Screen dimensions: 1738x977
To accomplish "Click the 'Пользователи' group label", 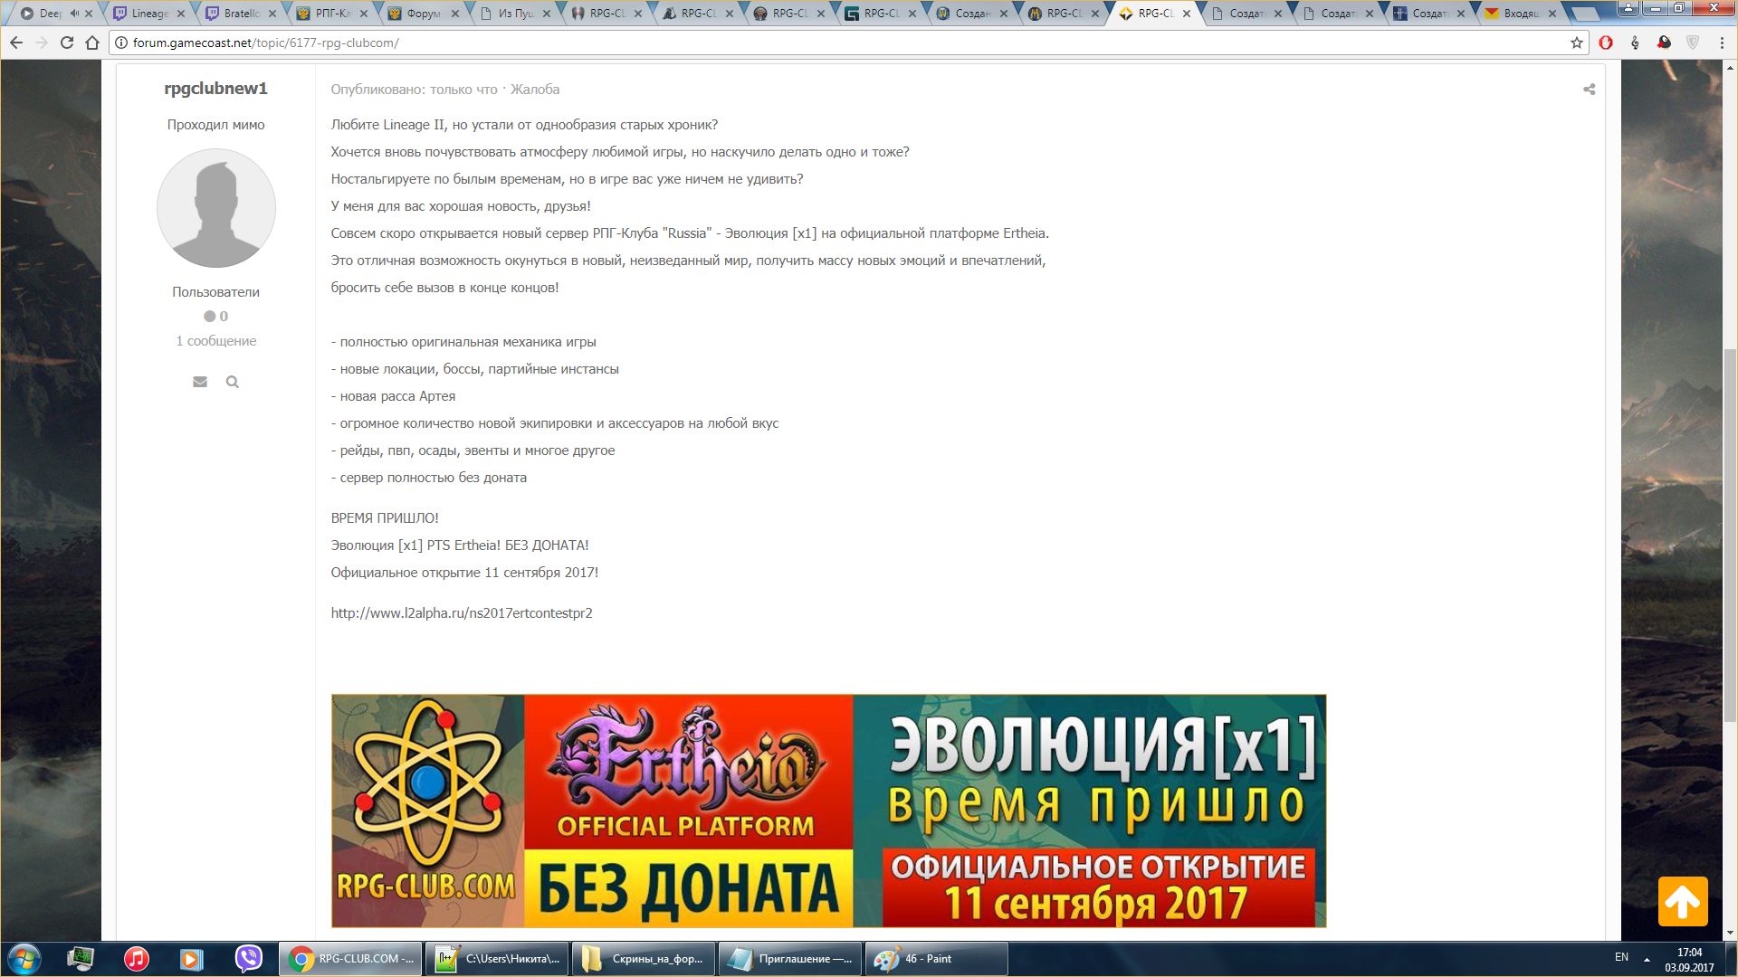I will [x=215, y=292].
